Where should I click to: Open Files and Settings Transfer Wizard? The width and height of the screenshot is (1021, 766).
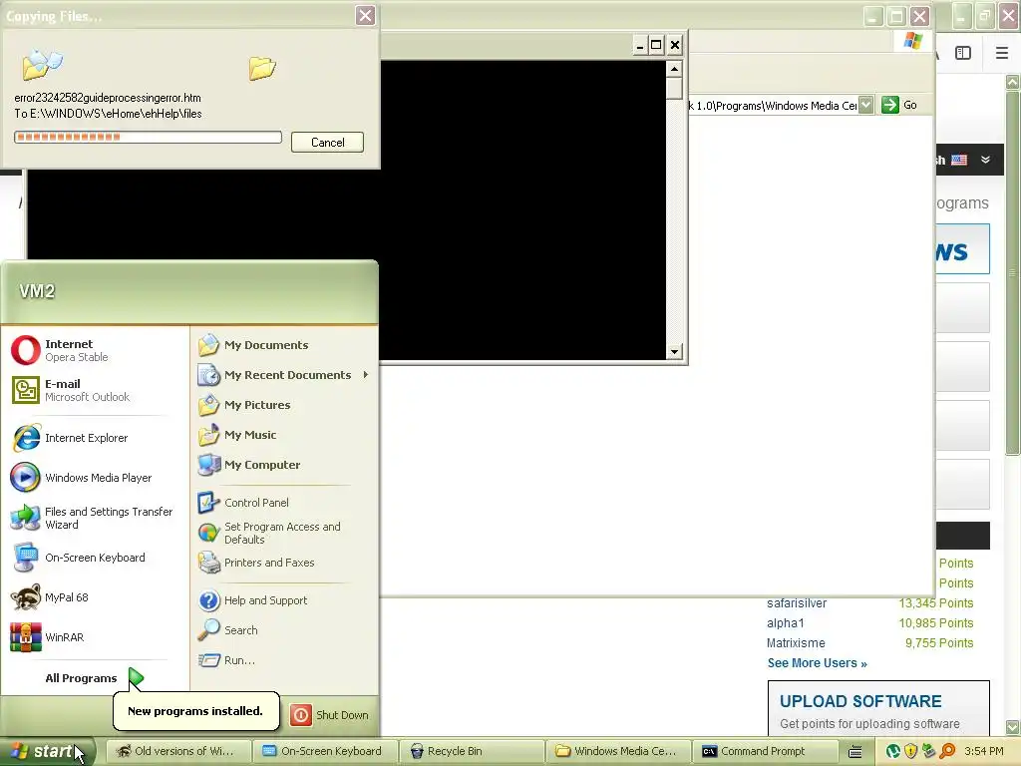coord(95,518)
